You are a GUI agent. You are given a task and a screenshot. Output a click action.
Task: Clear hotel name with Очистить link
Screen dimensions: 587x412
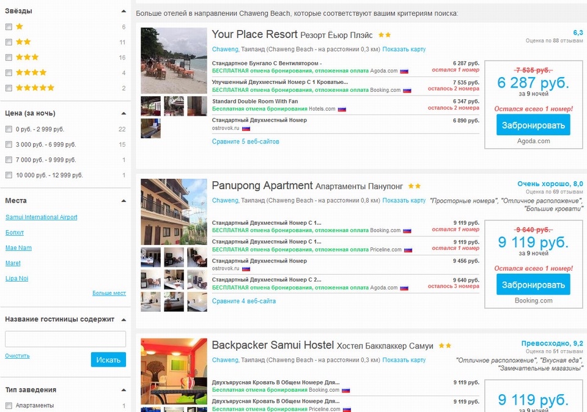[x=17, y=356]
